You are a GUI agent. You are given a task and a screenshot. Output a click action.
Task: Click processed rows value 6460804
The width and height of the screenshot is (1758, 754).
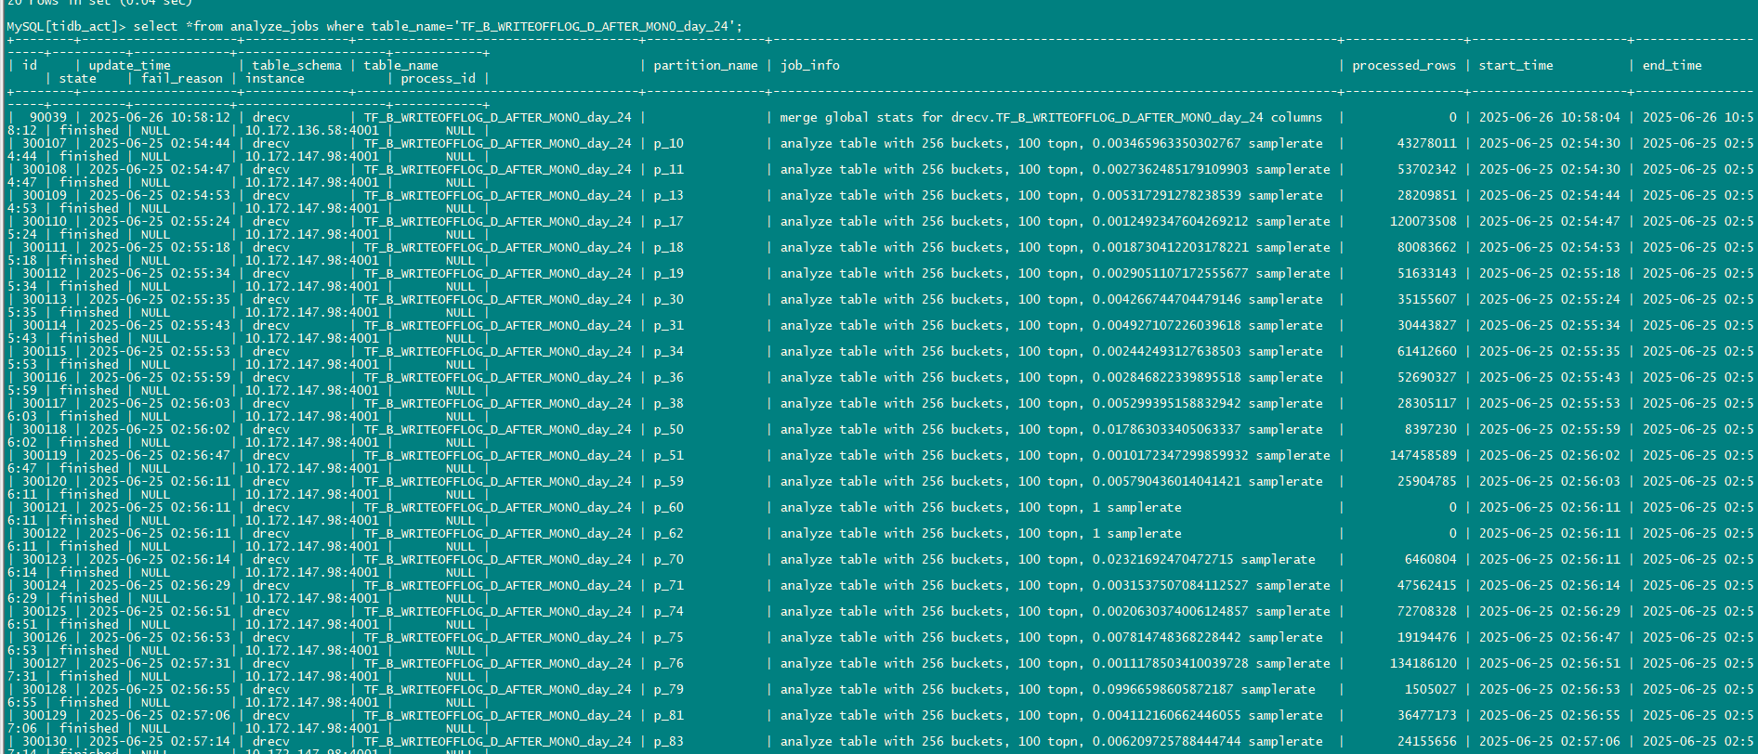point(1430,559)
